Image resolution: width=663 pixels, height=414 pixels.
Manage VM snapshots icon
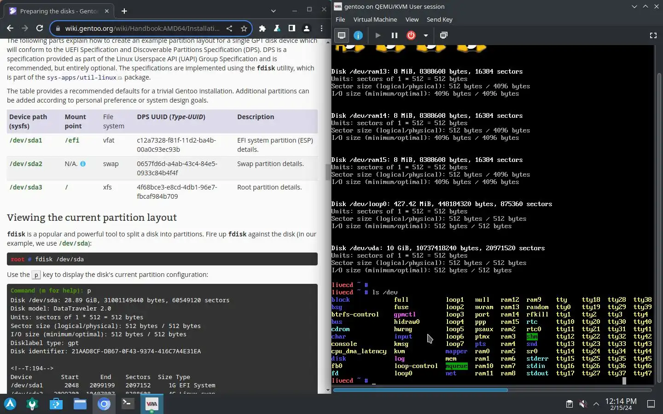444,35
